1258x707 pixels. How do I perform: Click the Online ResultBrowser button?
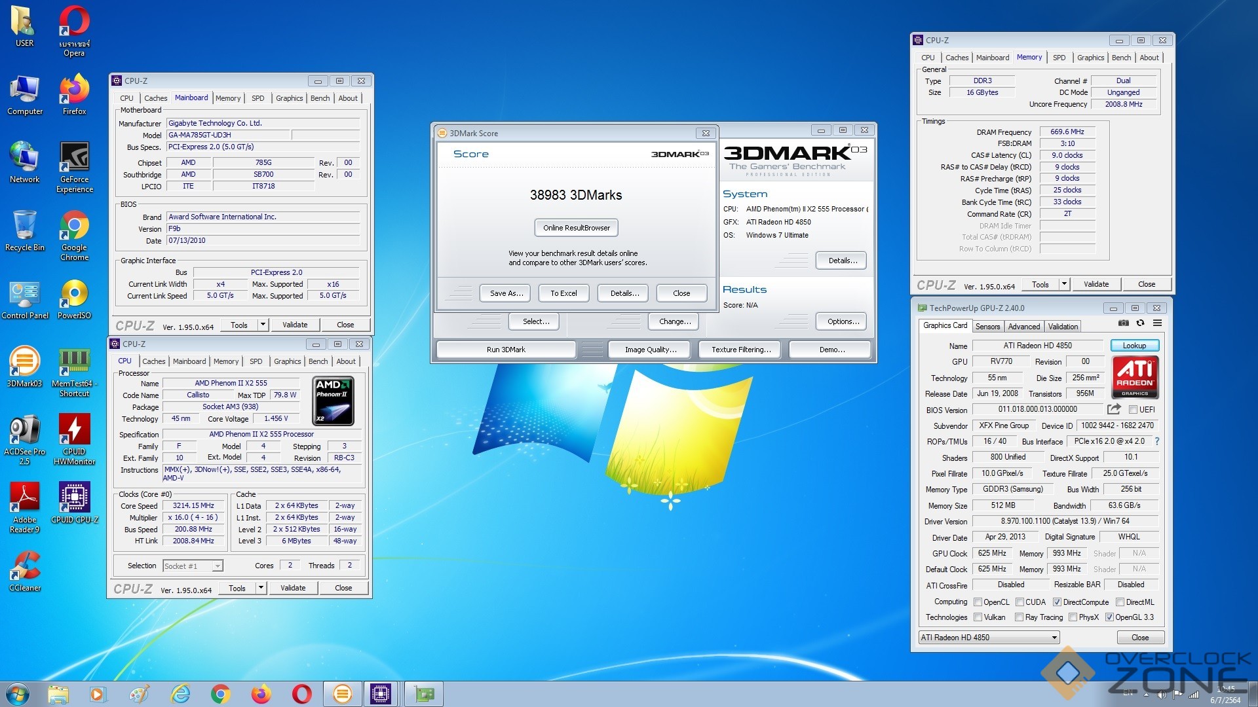576,228
